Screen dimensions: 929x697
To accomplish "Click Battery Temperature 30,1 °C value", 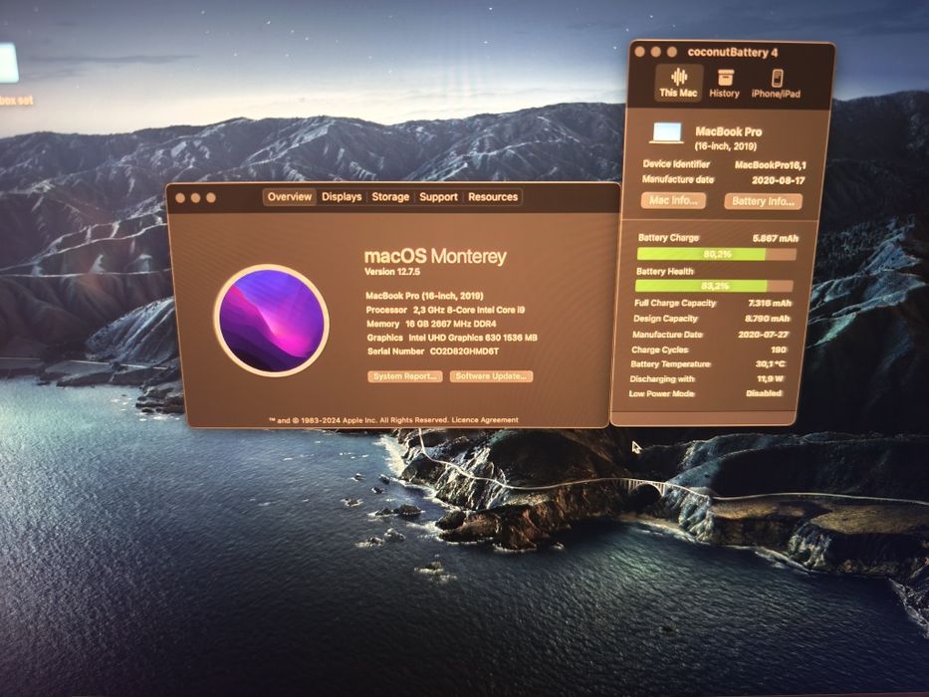I will click(x=771, y=363).
